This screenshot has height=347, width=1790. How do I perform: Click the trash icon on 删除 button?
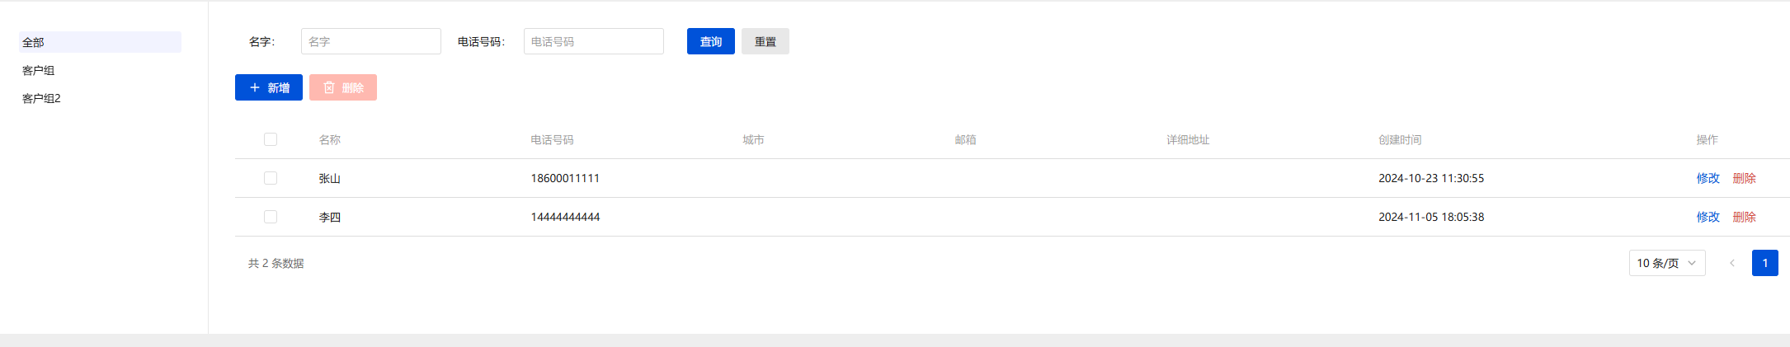click(329, 87)
